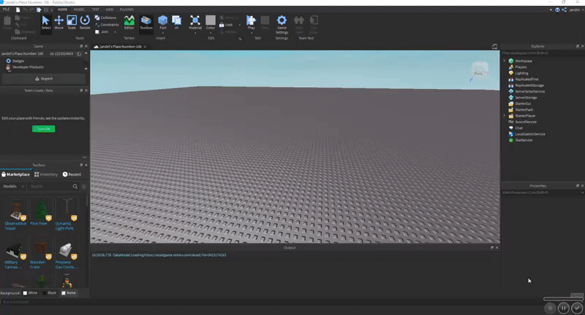The width and height of the screenshot is (585, 315).
Task: Activate the Move tool
Action: pos(59,23)
